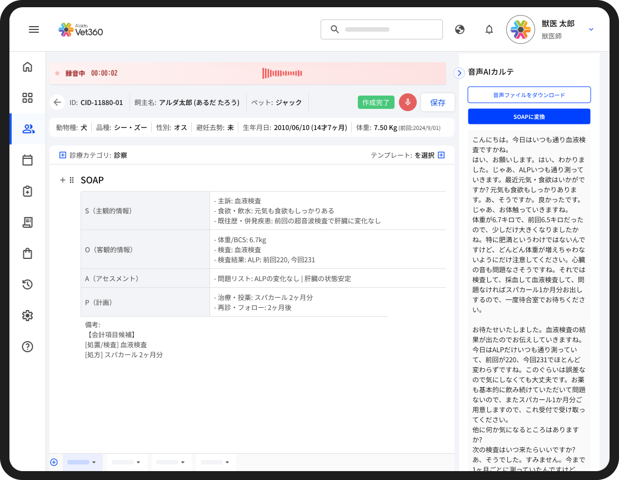Click the drag handle beside SOAP heading
The width and height of the screenshot is (619, 480).
click(72, 180)
